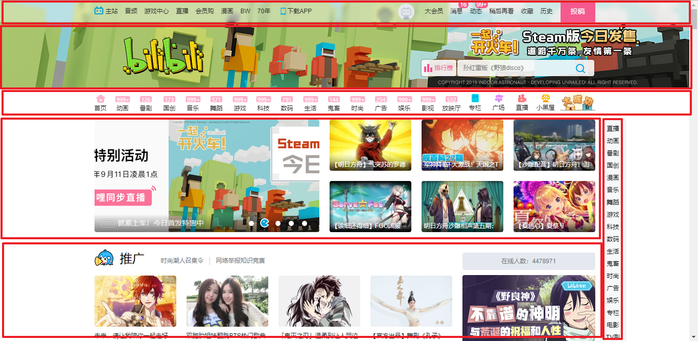Open 大会员 link in top bar
The width and height of the screenshot is (698, 341).
434,11
